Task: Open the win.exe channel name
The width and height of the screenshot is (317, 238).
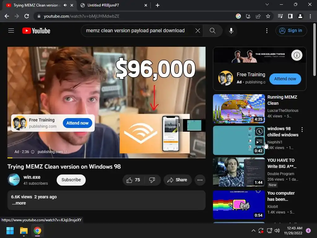Action: 32,177
